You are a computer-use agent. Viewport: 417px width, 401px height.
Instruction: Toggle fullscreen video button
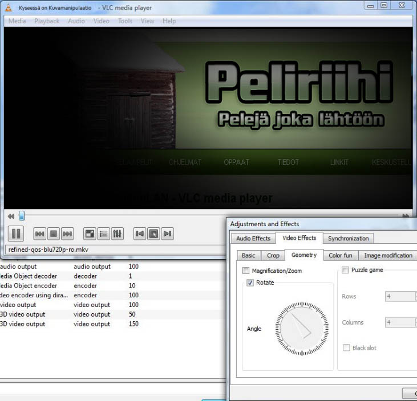(90, 234)
